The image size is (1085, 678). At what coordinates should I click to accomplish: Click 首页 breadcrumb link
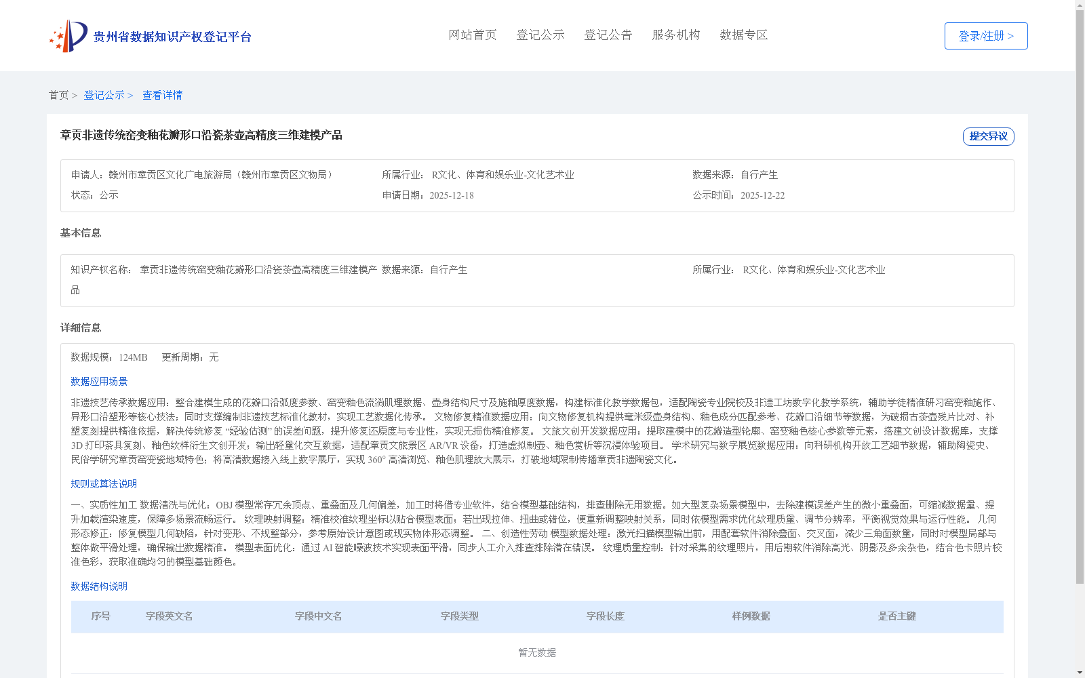coord(58,95)
